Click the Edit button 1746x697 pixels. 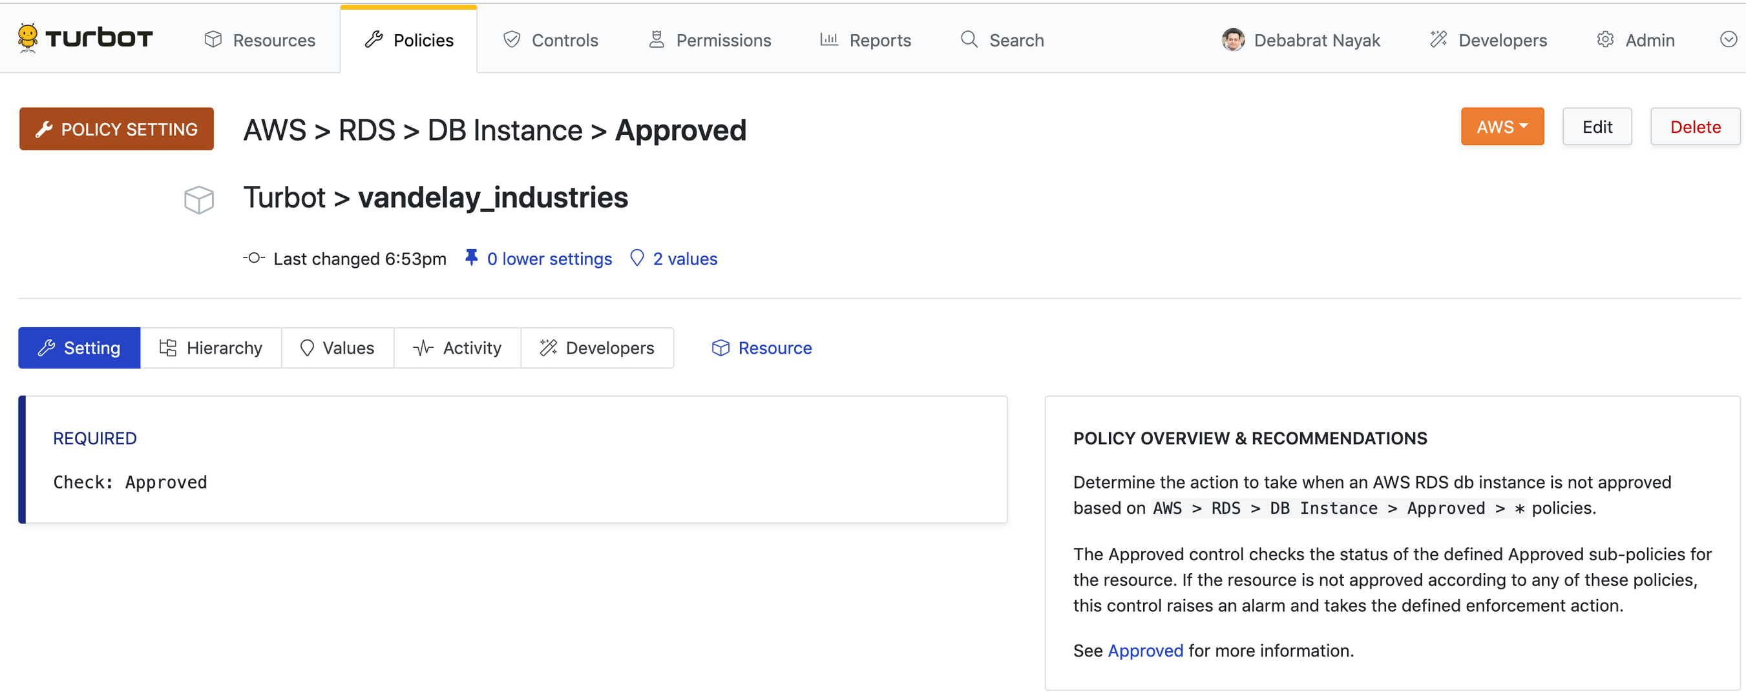(x=1597, y=126)
